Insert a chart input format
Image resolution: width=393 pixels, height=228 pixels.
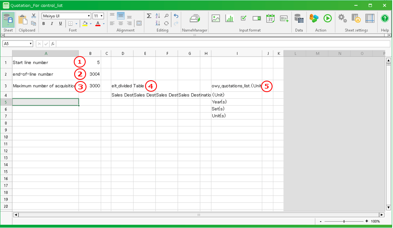click(229, 18)
